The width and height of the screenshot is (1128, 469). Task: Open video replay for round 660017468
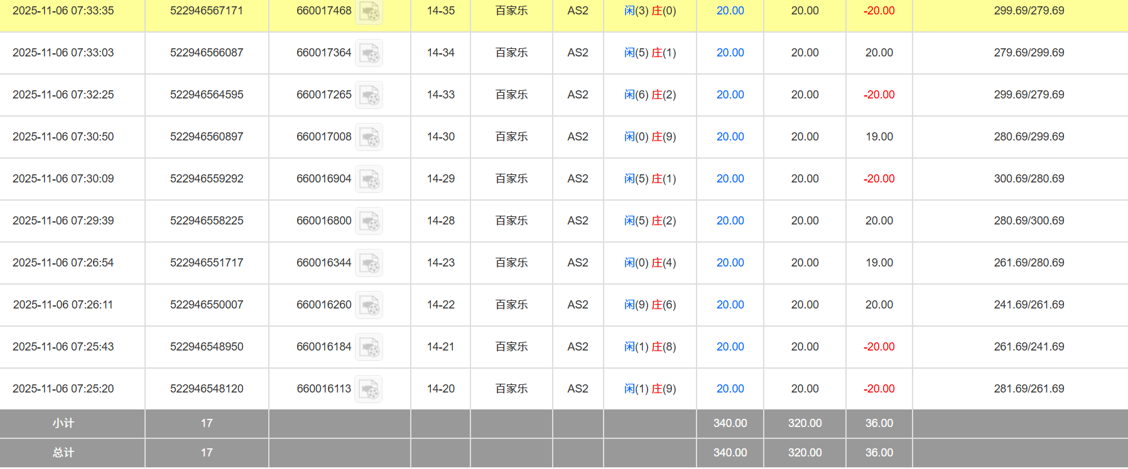click(369, 11)
